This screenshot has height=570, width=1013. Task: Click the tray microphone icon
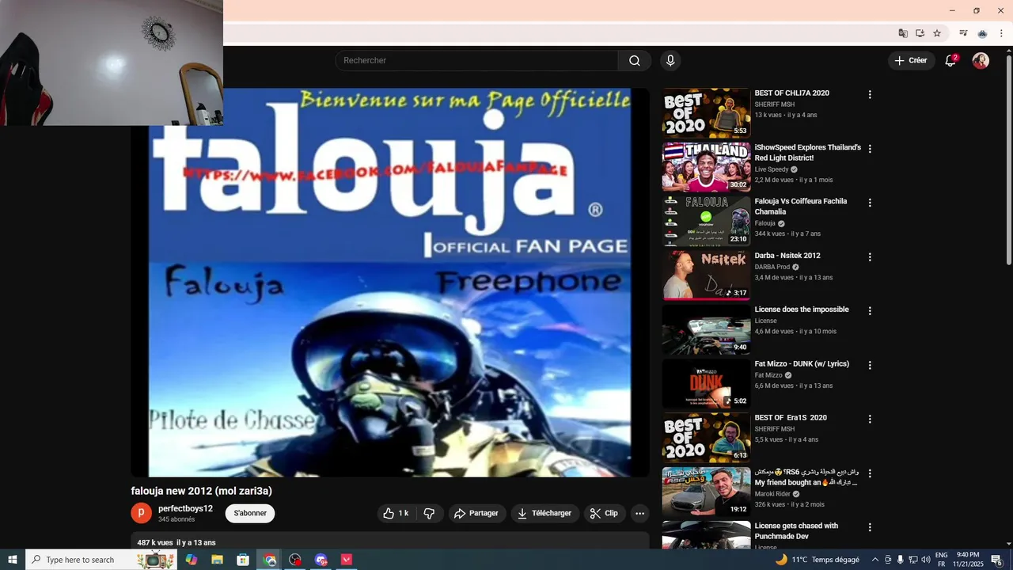click(x=900, y=560)
